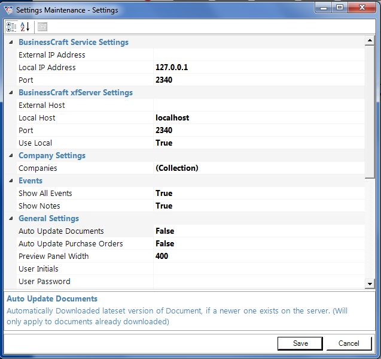The image size is (381, 359).
Task: Minimize the Settings Maintenance window
Action: (x=324, y=8)
